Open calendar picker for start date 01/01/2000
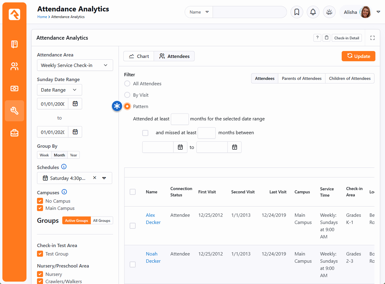Image resolution: width=385 pixels, height=284 pixels. [x=75, y=104]
